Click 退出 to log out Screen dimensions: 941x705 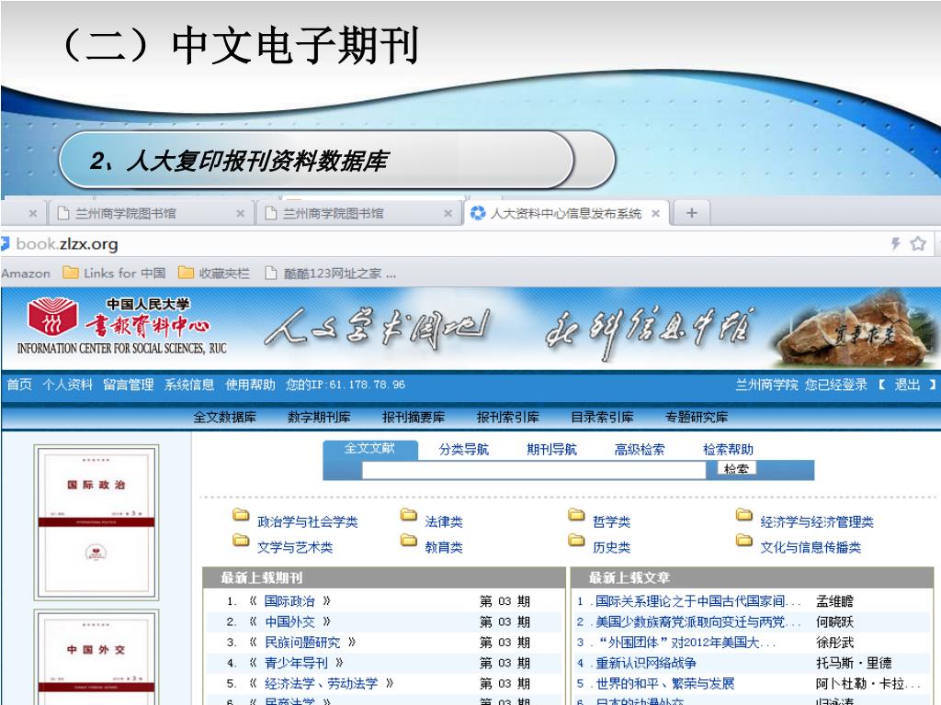[907, 385]
